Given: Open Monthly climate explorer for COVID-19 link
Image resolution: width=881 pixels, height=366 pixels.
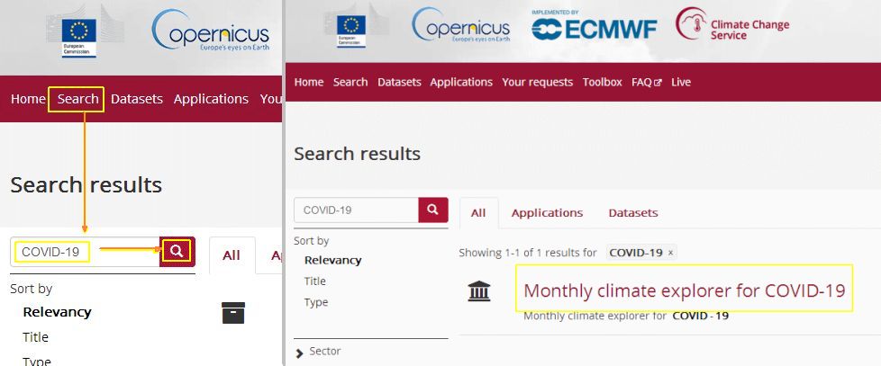Looking at the screenshot, I should (685, 290).
